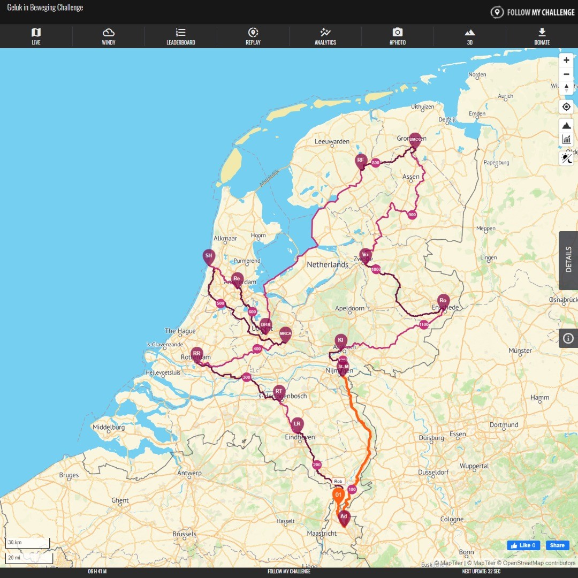Zoom in using the plus control
The width and height of the screenshot is (578, 578).
pyautogui.click(x=566, y=60)
